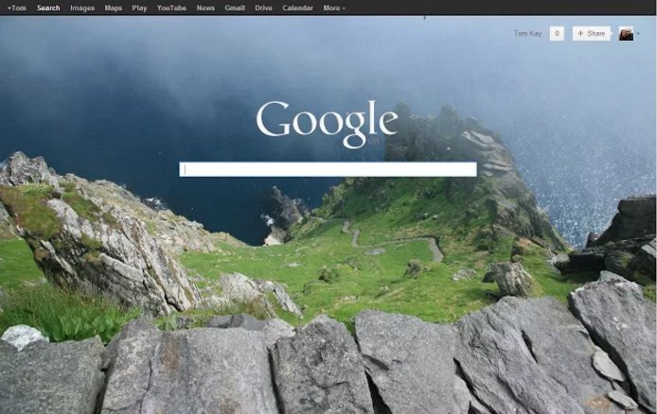This screenshot has height=414, width=657.
Task: Click the Tom Kay account name
Action: point(527,33)
